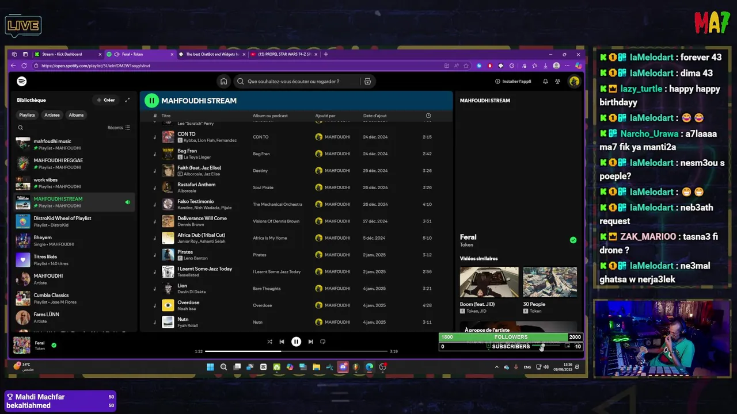The image size is (737, 414).
Task: Open the user profile avatar in Spotify
Action: [x=574, y=82]
